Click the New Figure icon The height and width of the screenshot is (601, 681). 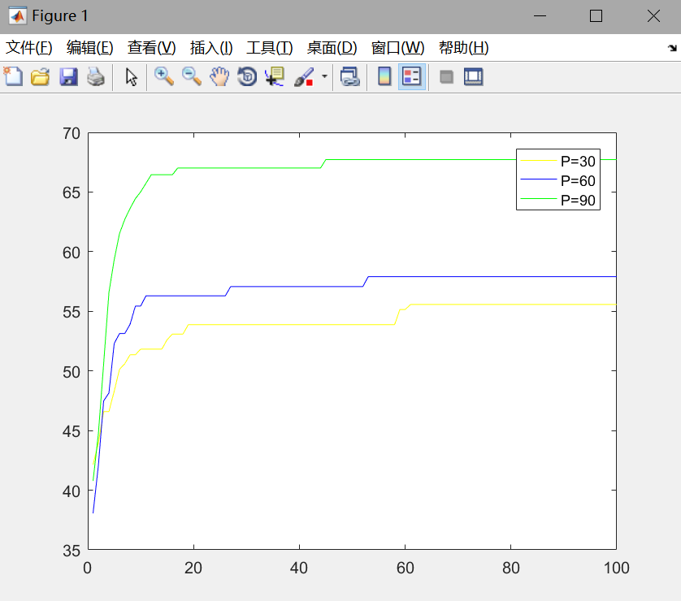click(13, 77)
